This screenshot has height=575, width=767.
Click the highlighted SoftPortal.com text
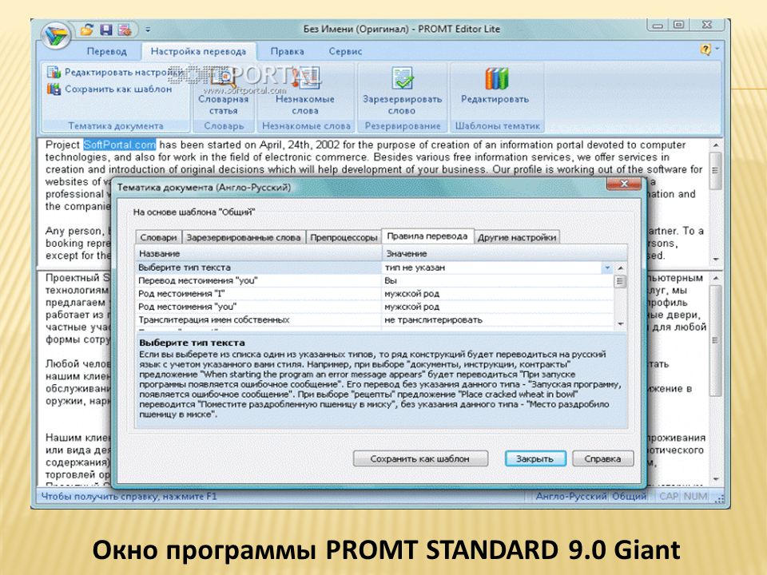pos(120,145)
